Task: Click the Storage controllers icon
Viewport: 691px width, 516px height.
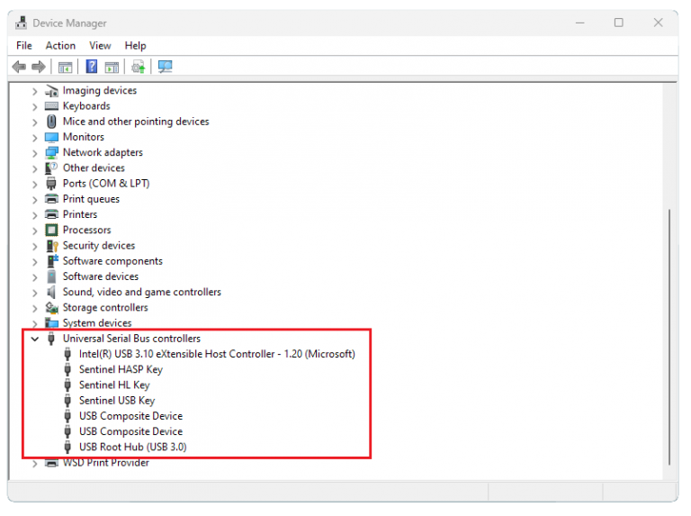Action: pos(51,307)
